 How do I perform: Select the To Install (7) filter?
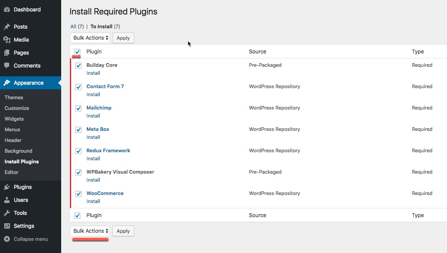(105, 26)
